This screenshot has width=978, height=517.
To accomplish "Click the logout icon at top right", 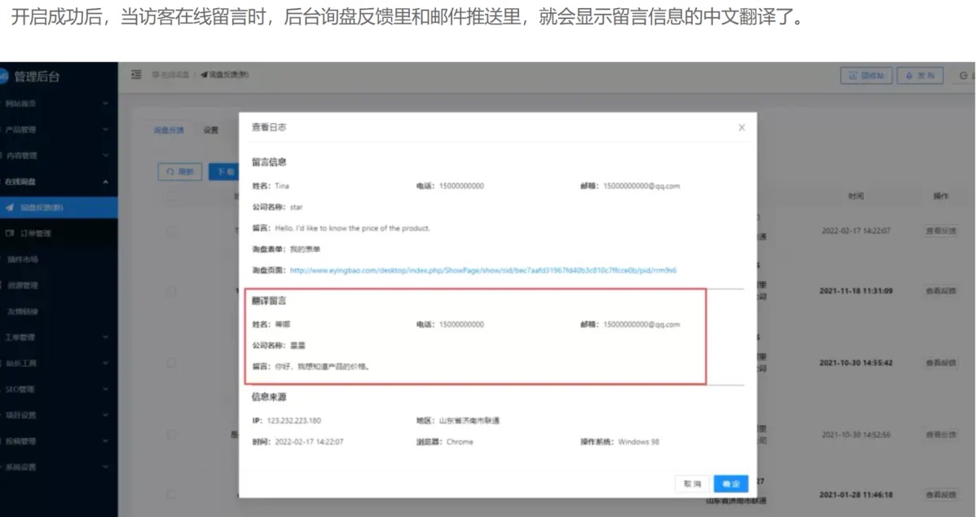I will tap(964, 76).
